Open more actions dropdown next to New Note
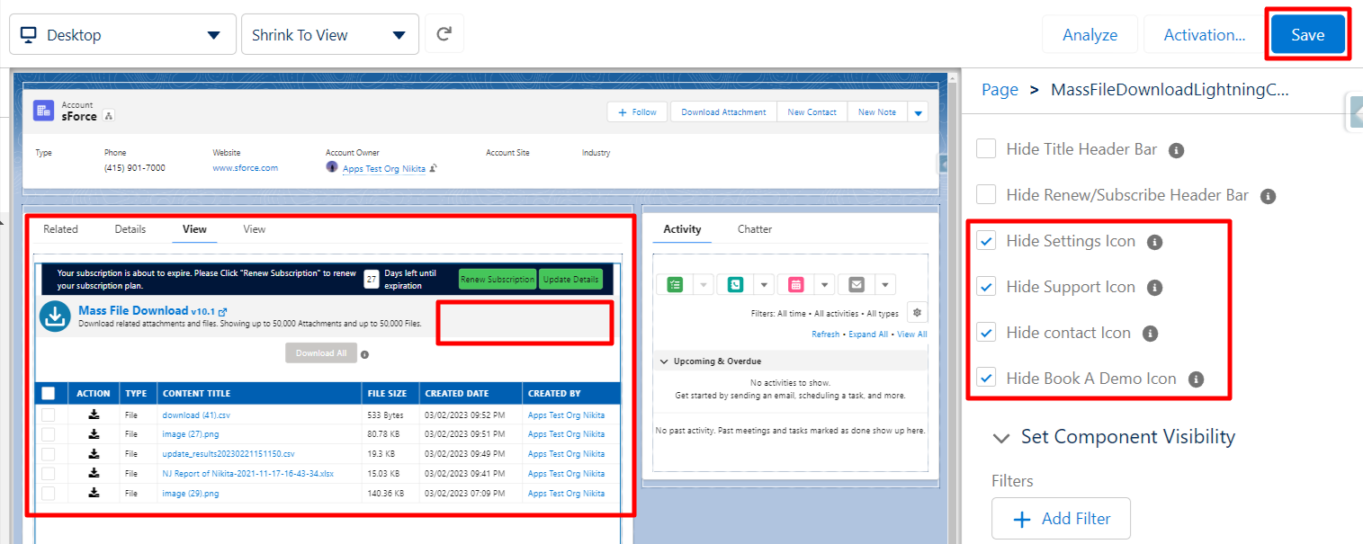 tap(917, 112)
